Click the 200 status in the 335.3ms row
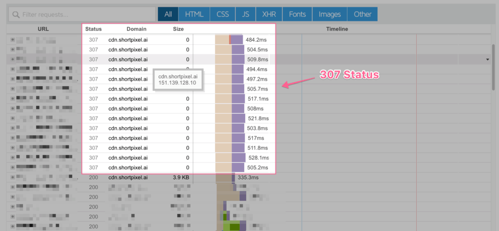This screenshot has width=499, height=231. [x=94, y=178]
